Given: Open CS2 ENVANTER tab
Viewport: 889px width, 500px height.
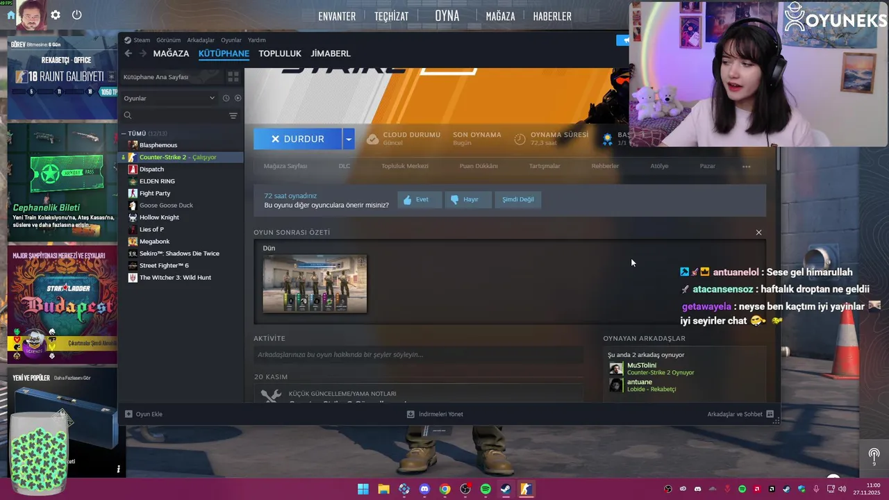Looking at the screenshot, I should coord(337,16).
